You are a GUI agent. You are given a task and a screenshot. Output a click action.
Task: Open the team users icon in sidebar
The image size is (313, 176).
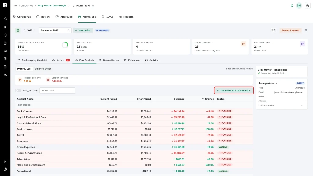[x=5, y=75]
